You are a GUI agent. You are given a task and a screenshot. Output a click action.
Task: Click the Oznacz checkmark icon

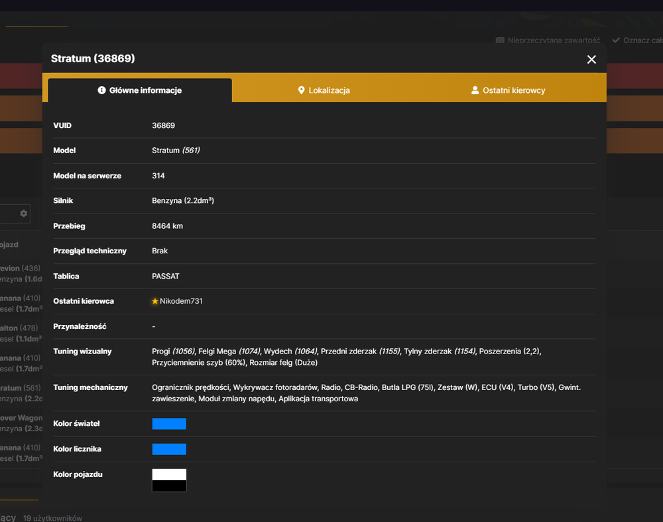[616, 40]
